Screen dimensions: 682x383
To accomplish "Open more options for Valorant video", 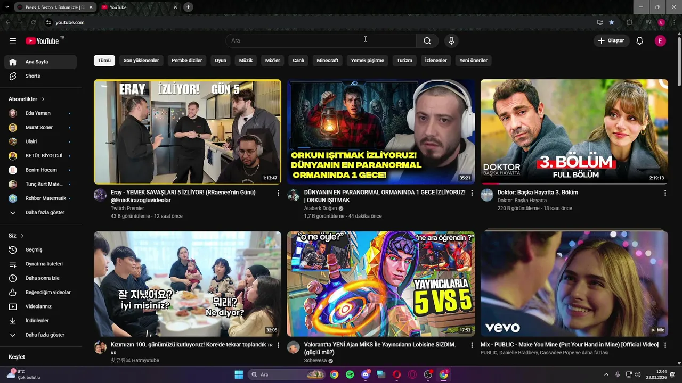I will (x=472, y=345).
